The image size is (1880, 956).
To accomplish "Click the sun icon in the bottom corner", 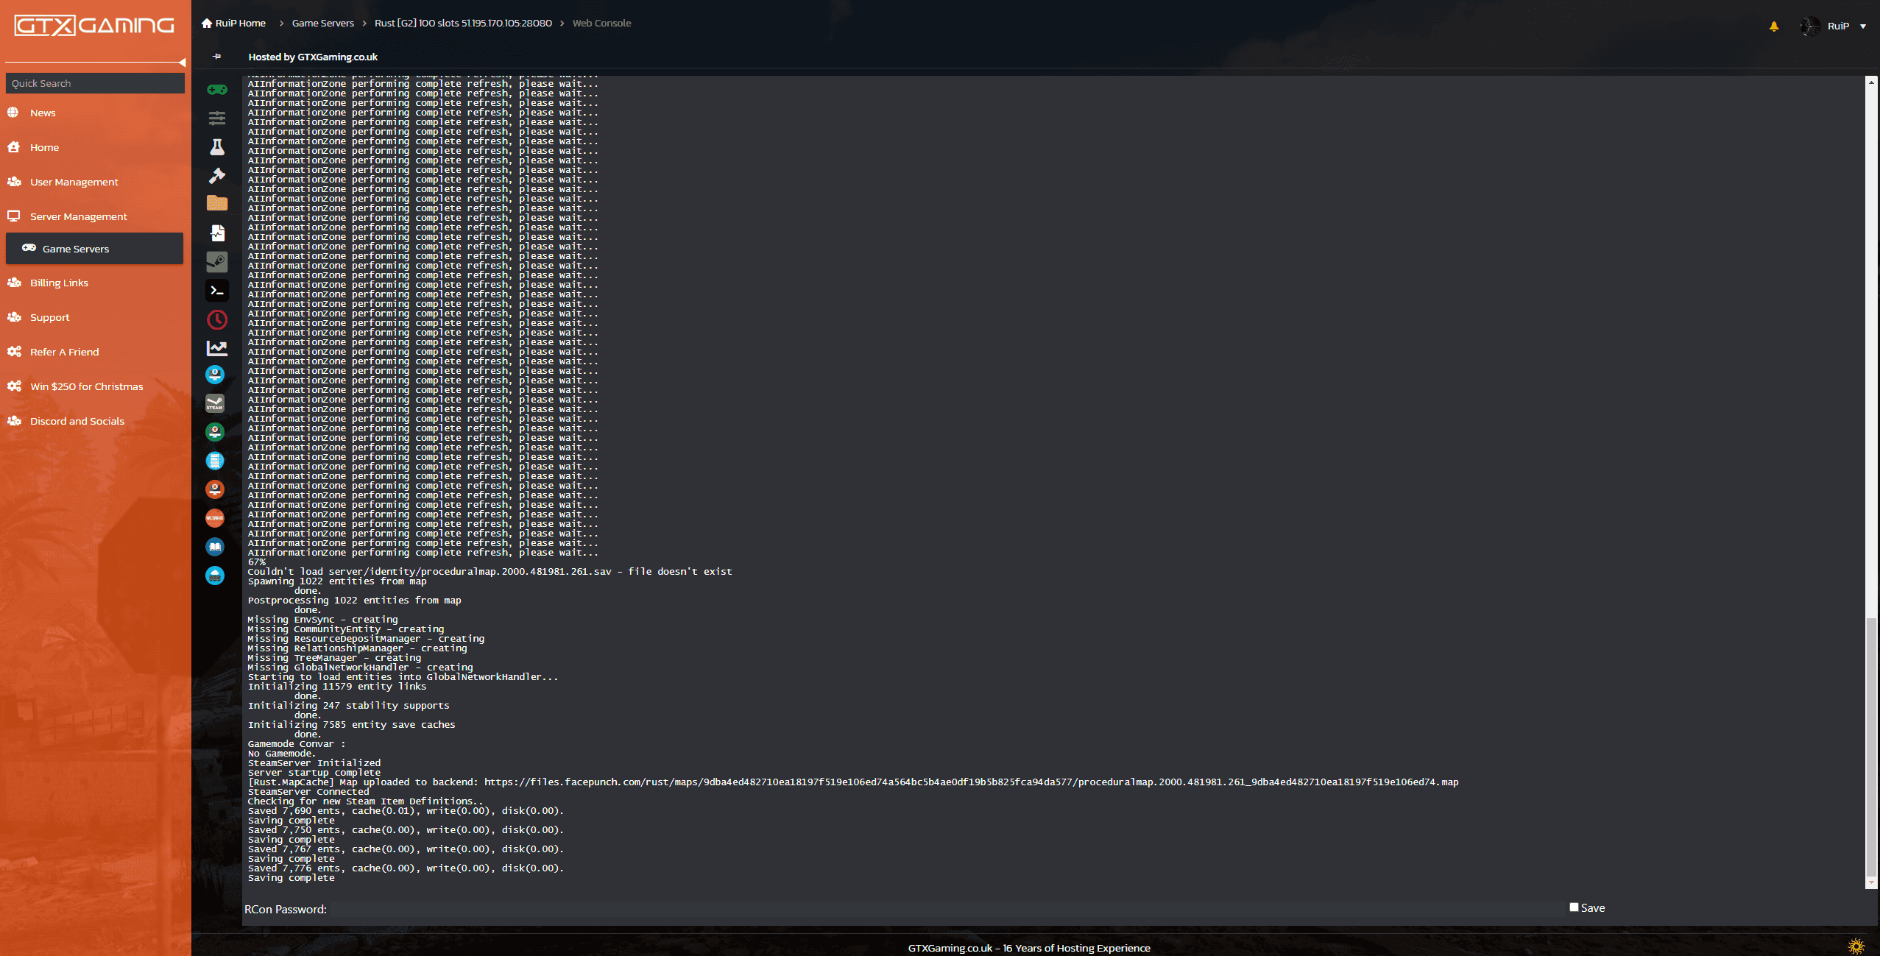I will pyautogui.click(x=1856, y=946).
